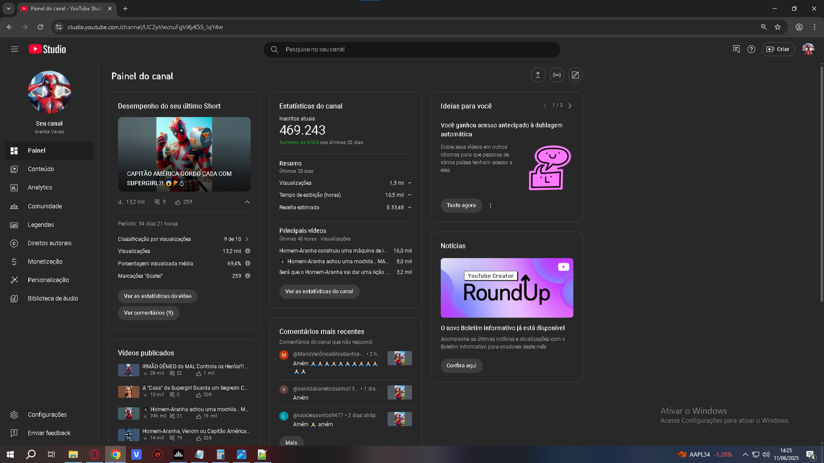Open Legendas in the sidebar

(49, 225)
